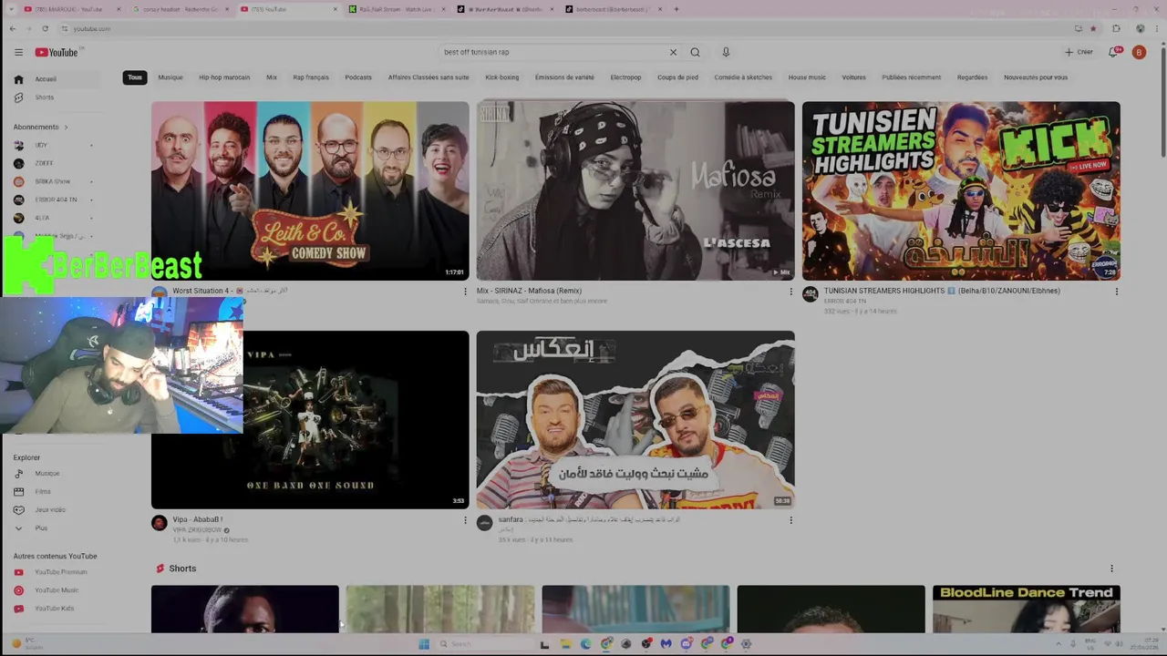Open Tunisien Streamers Highlights thumbnail
The image size is (1167, 656).
click(x=961, y=190)
